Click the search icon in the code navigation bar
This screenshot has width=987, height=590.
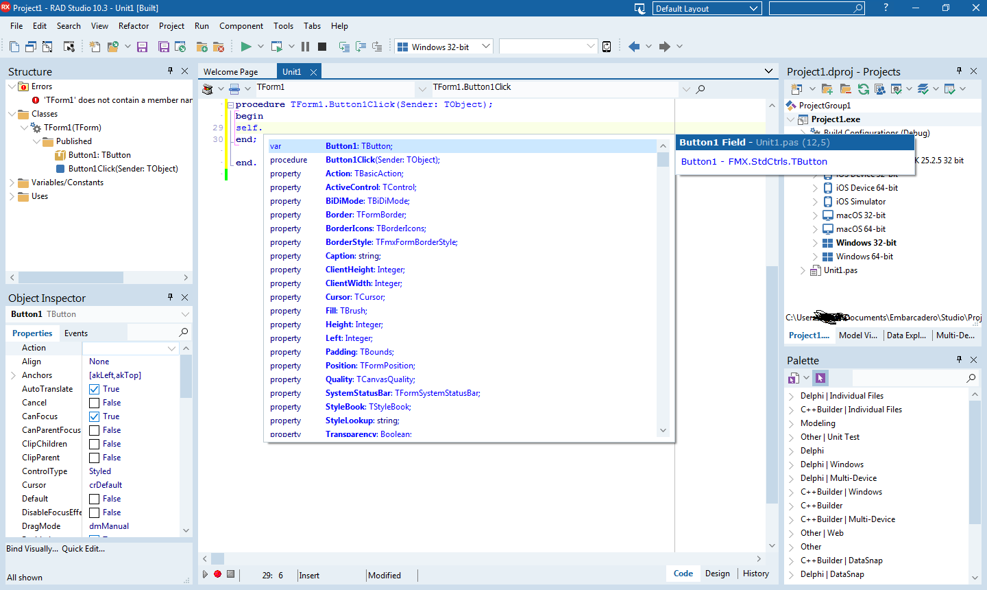click(x=700, y=89)
